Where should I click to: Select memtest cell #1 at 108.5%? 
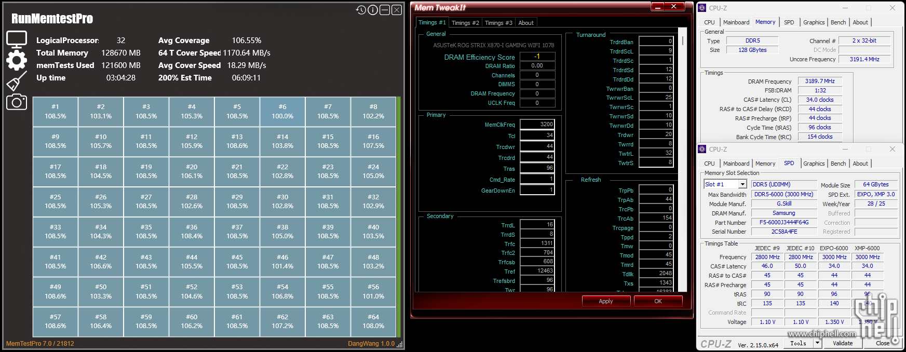pos(55,112)
